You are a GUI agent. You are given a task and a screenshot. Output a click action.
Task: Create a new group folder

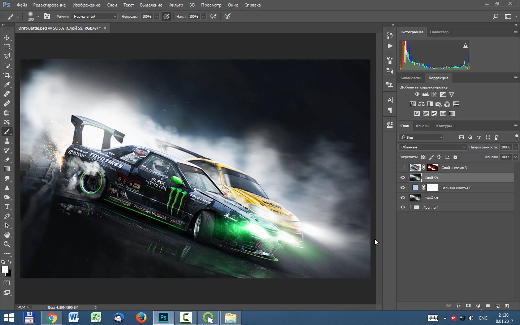click(x=488, y=306)
